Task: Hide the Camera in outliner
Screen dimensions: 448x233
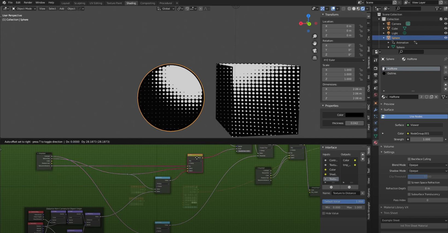Action: (x=446, y=24)
